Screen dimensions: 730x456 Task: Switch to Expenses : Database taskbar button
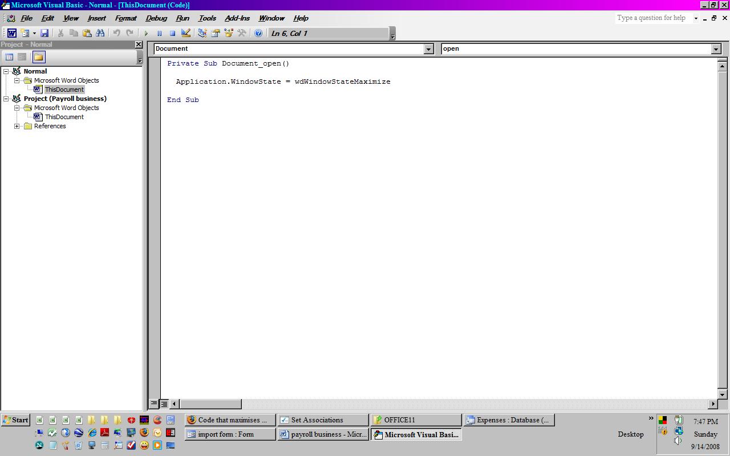click(509, 420)
